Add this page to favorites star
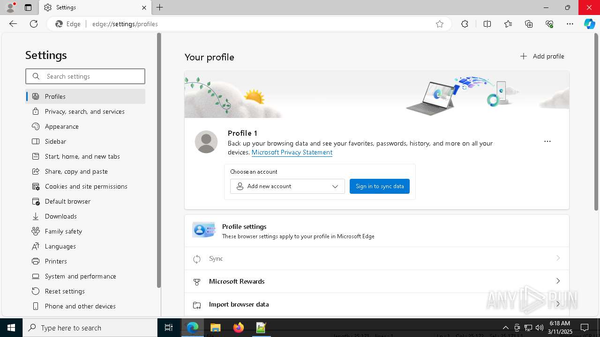The image size is (600, 337). tap(440, 24)
